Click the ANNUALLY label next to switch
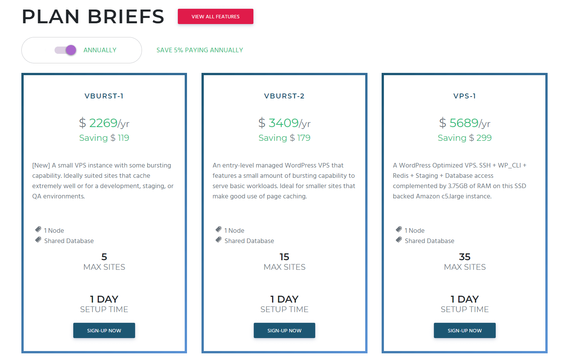Screen dimensions: 569x356 [100, 50]
